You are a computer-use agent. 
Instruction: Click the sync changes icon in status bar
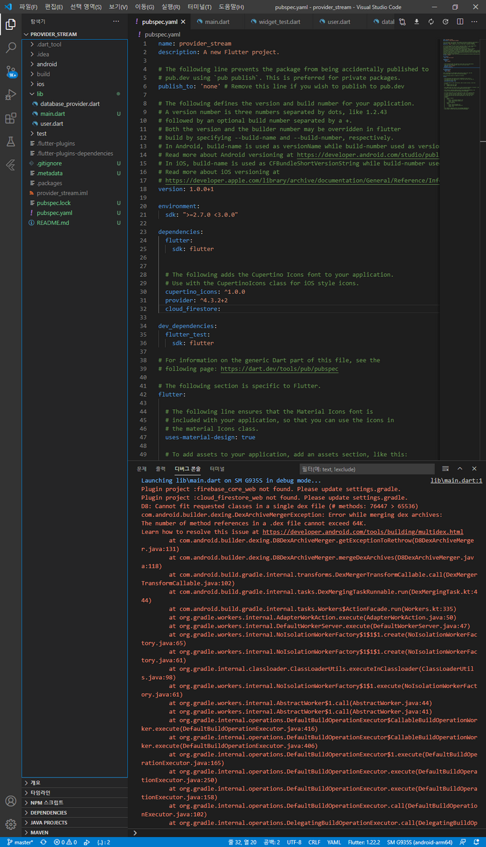pos(43,842)
